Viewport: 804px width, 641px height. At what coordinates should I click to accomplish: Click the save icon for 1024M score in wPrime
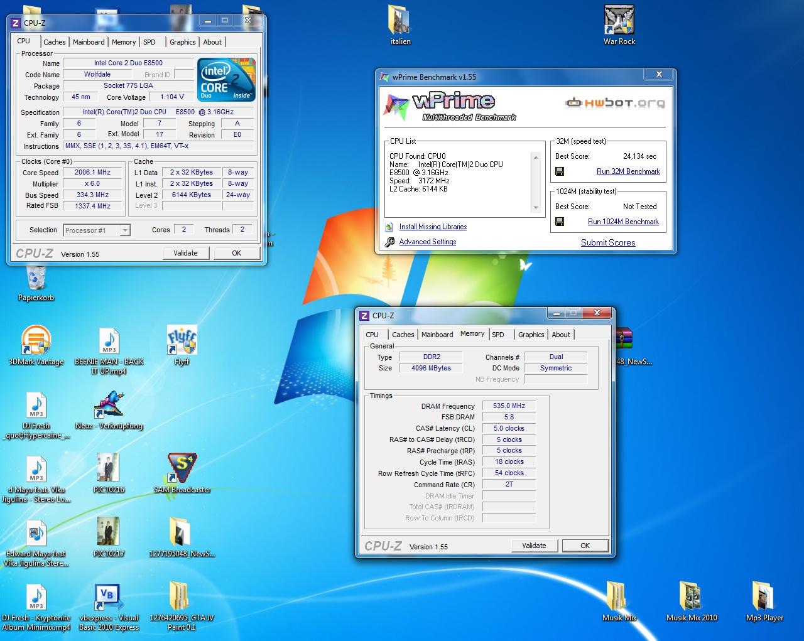point(560,222)
